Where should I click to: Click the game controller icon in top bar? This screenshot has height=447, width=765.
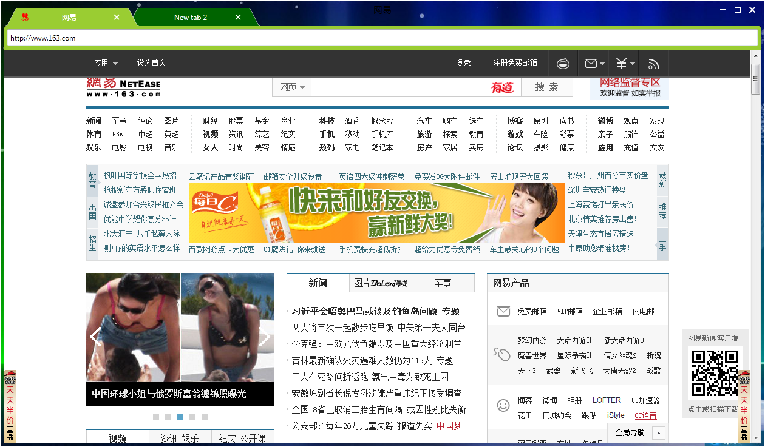563,64
